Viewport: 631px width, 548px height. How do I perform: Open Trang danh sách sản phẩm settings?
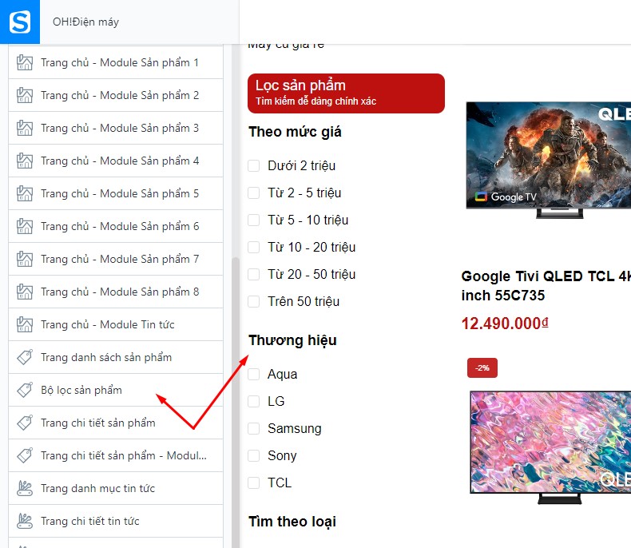tap(116, 357)
